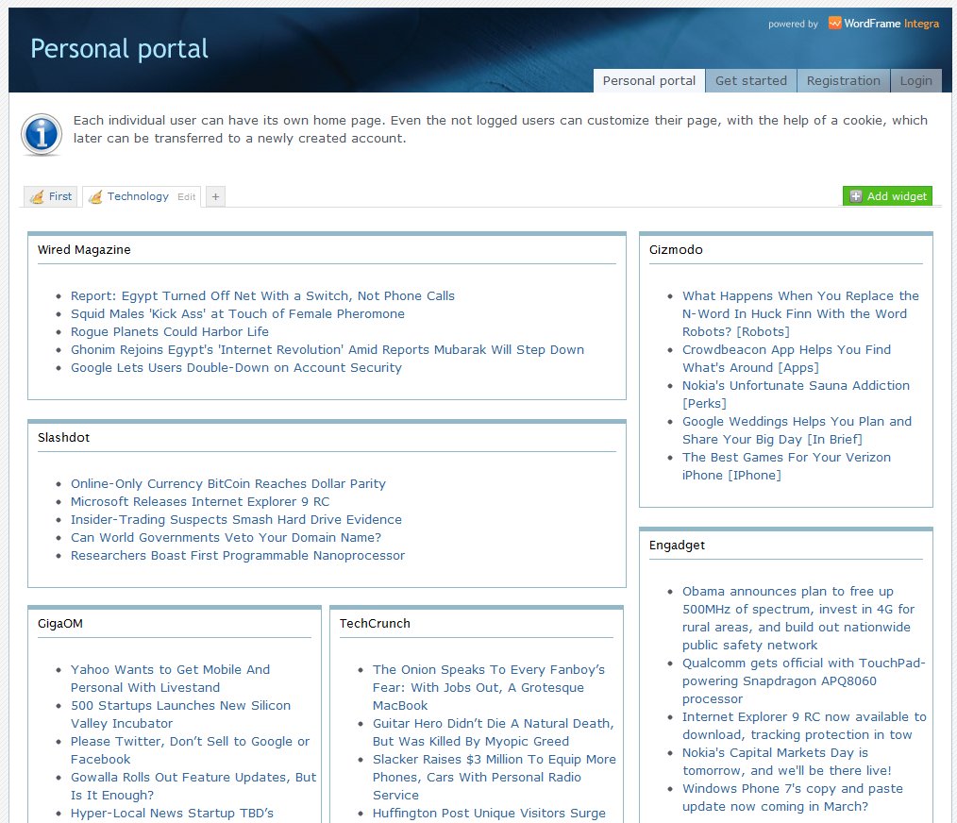
Task: Read Nokia's Unfortunate Sauna Addiction
Action: (x=796, y=395)
